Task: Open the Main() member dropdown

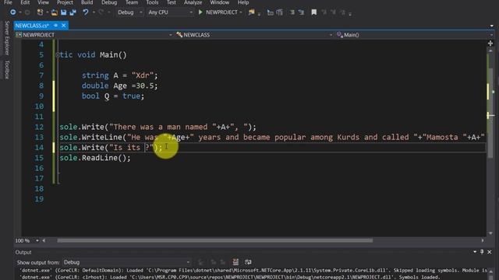Action: (415, 35)
